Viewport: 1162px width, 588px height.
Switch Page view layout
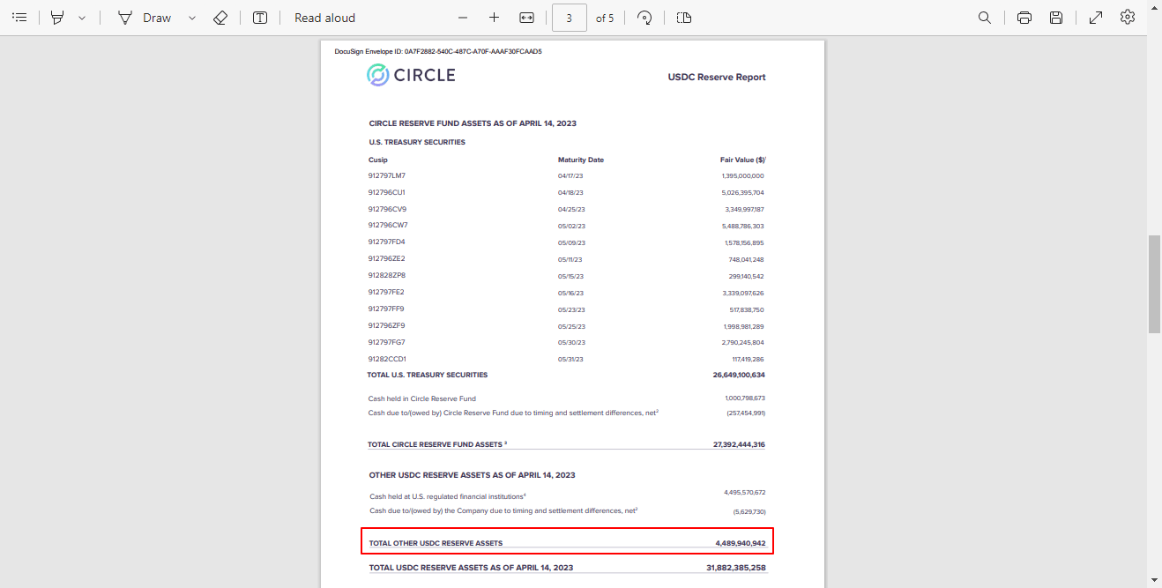684,18
